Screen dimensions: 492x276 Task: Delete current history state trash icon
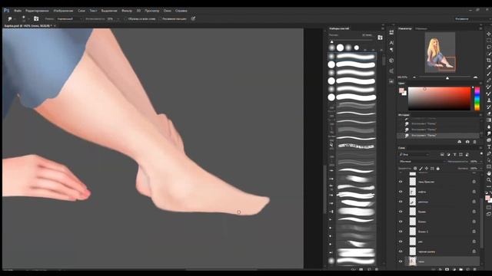coord(475,142)
